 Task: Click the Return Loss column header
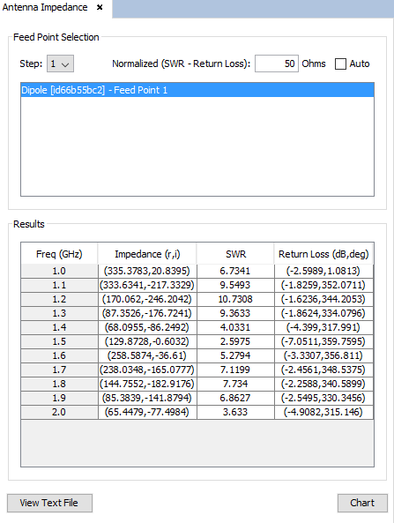pyautogui.click(x=323, y=254)
